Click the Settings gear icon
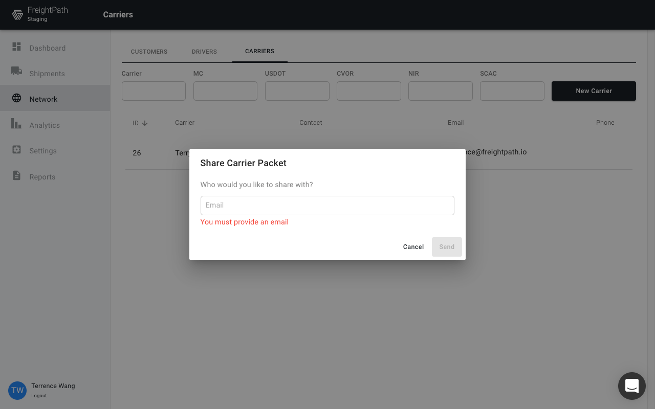The width and height of the screenshot is (655, 409). (16, 150)
